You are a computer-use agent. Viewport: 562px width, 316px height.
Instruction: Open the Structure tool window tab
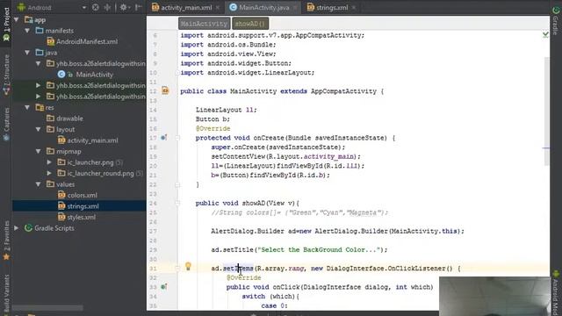pos(6,75)
